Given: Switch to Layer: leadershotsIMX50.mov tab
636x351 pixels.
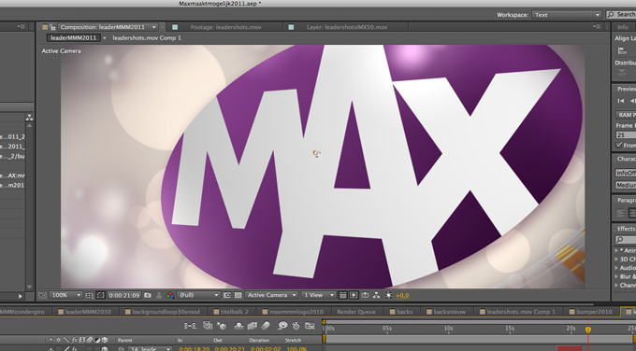Looking at the screenshot, I should [x=347, y=27].
